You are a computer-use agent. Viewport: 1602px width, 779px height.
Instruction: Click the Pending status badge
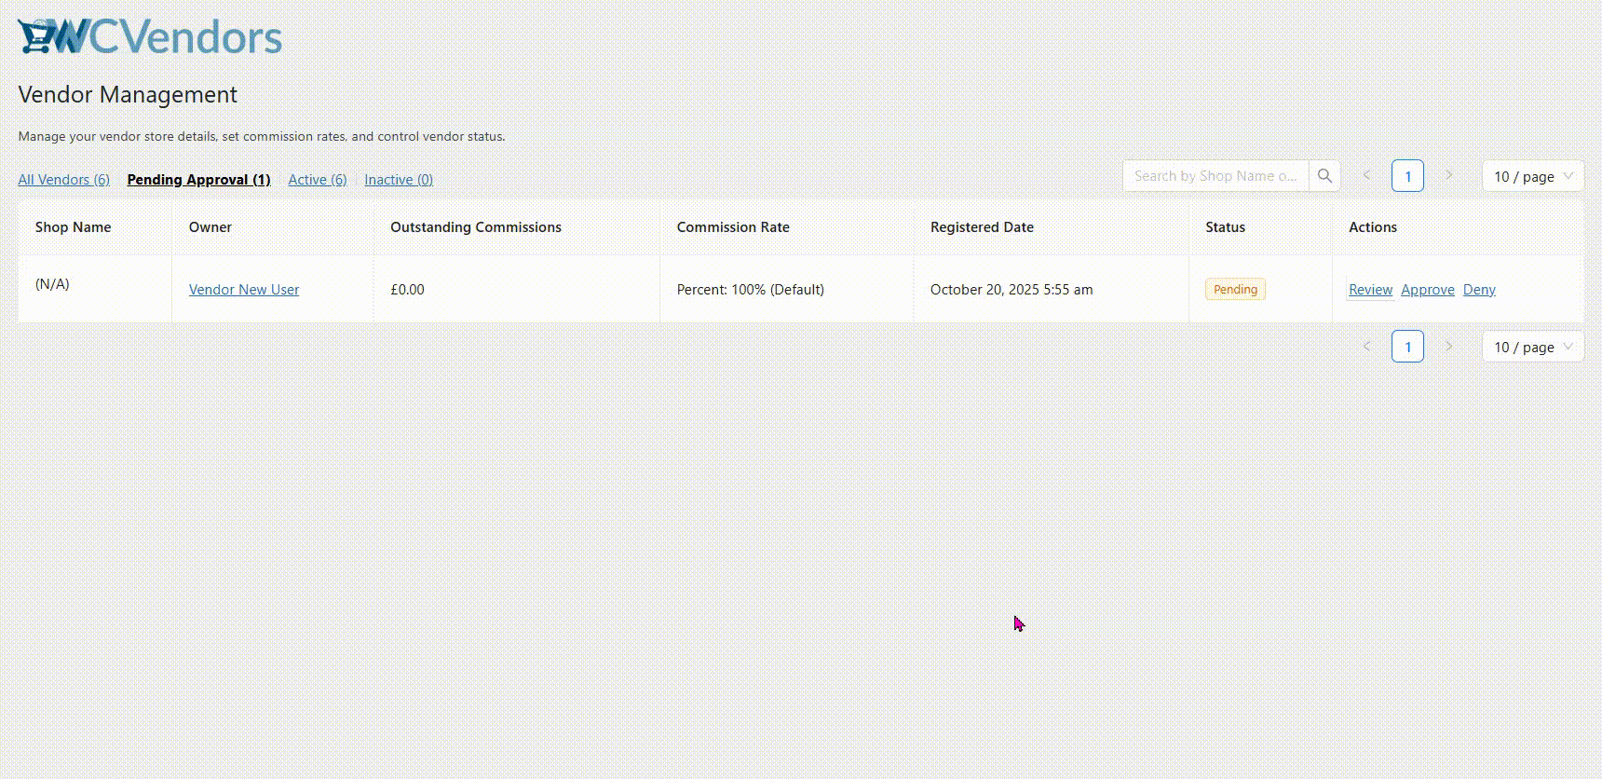coord(1235,290)
